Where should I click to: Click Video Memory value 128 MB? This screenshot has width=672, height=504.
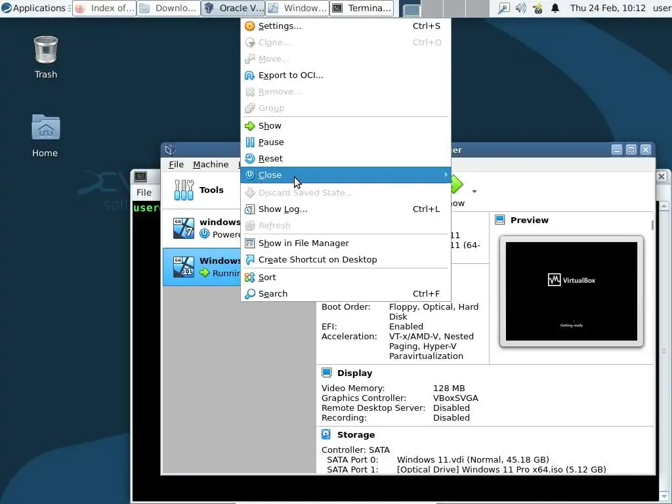449,388
